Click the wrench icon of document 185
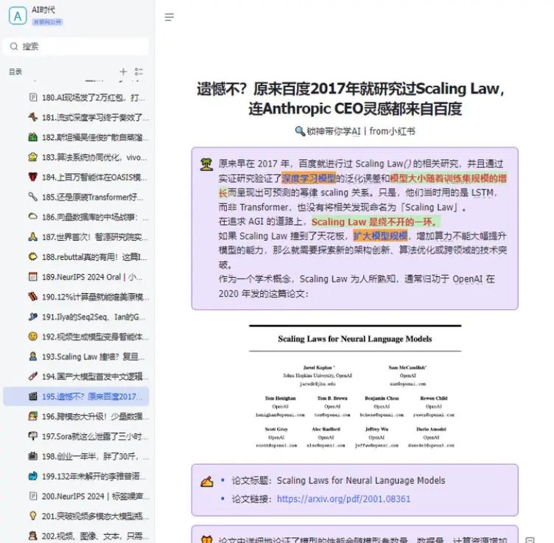The height and width of the screenshot is (543, 554). (x=33, y=197)
